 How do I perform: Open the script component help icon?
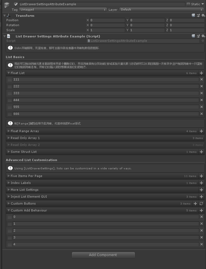tap(193, 36)
